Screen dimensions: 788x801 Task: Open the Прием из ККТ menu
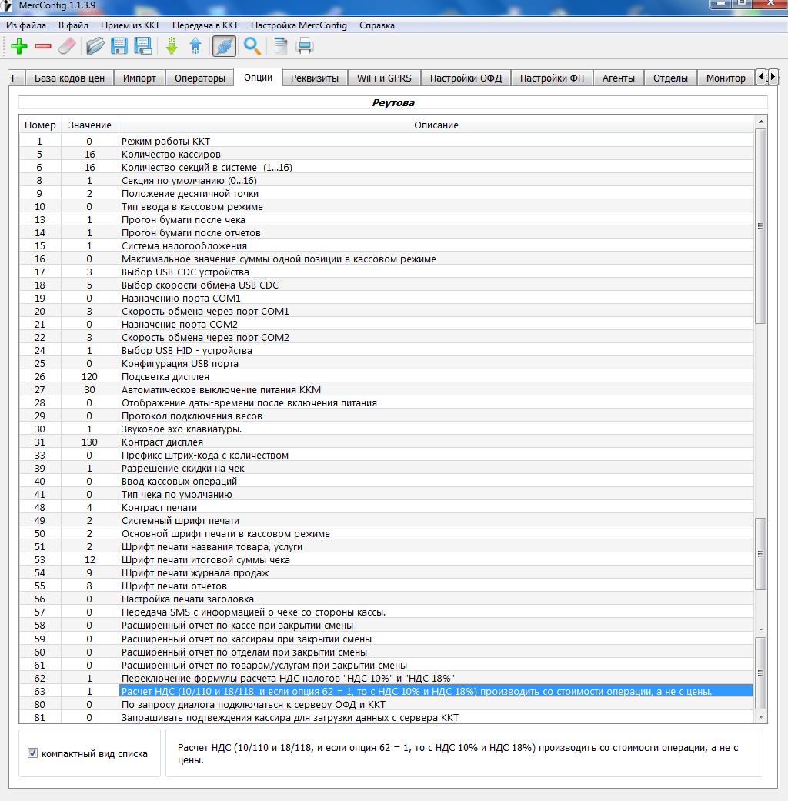pyautogui.click(x=130, y=25)
